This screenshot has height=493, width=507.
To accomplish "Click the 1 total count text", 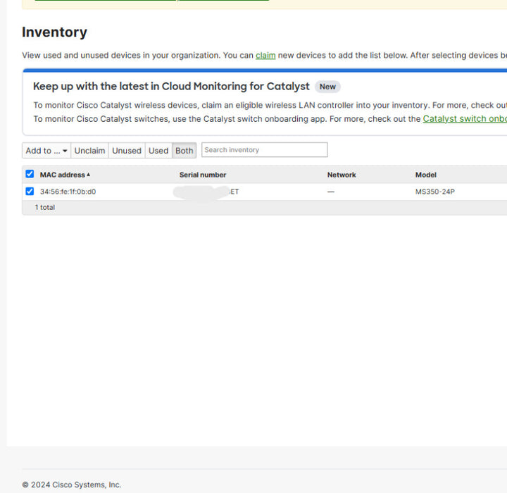I will tap(45, 207).
